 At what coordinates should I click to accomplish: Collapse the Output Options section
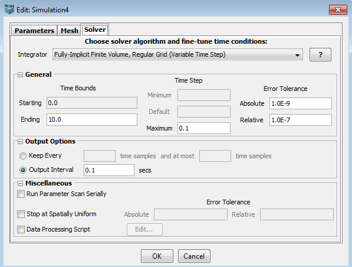click(21, 142)
